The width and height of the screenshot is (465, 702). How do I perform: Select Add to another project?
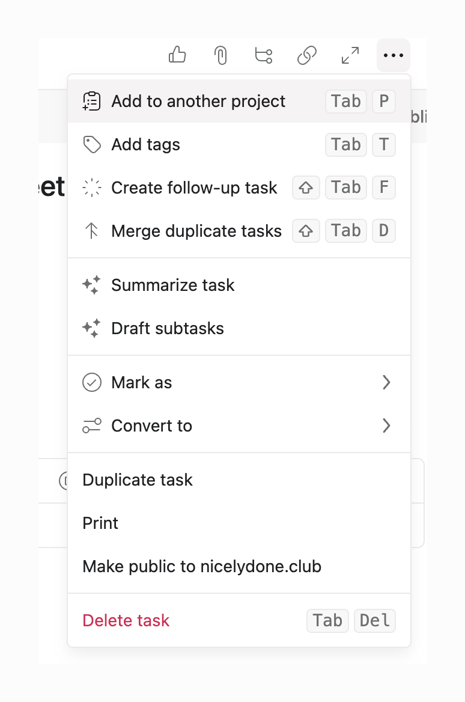click(198, 101)
